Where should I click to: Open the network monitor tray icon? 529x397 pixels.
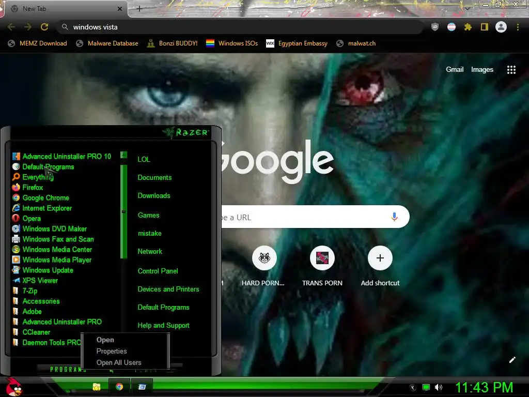tap(426, 387)
